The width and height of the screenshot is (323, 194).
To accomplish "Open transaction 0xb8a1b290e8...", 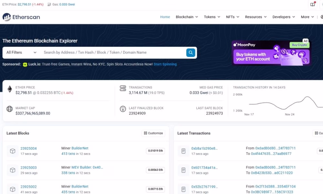I will coord(204,148).
